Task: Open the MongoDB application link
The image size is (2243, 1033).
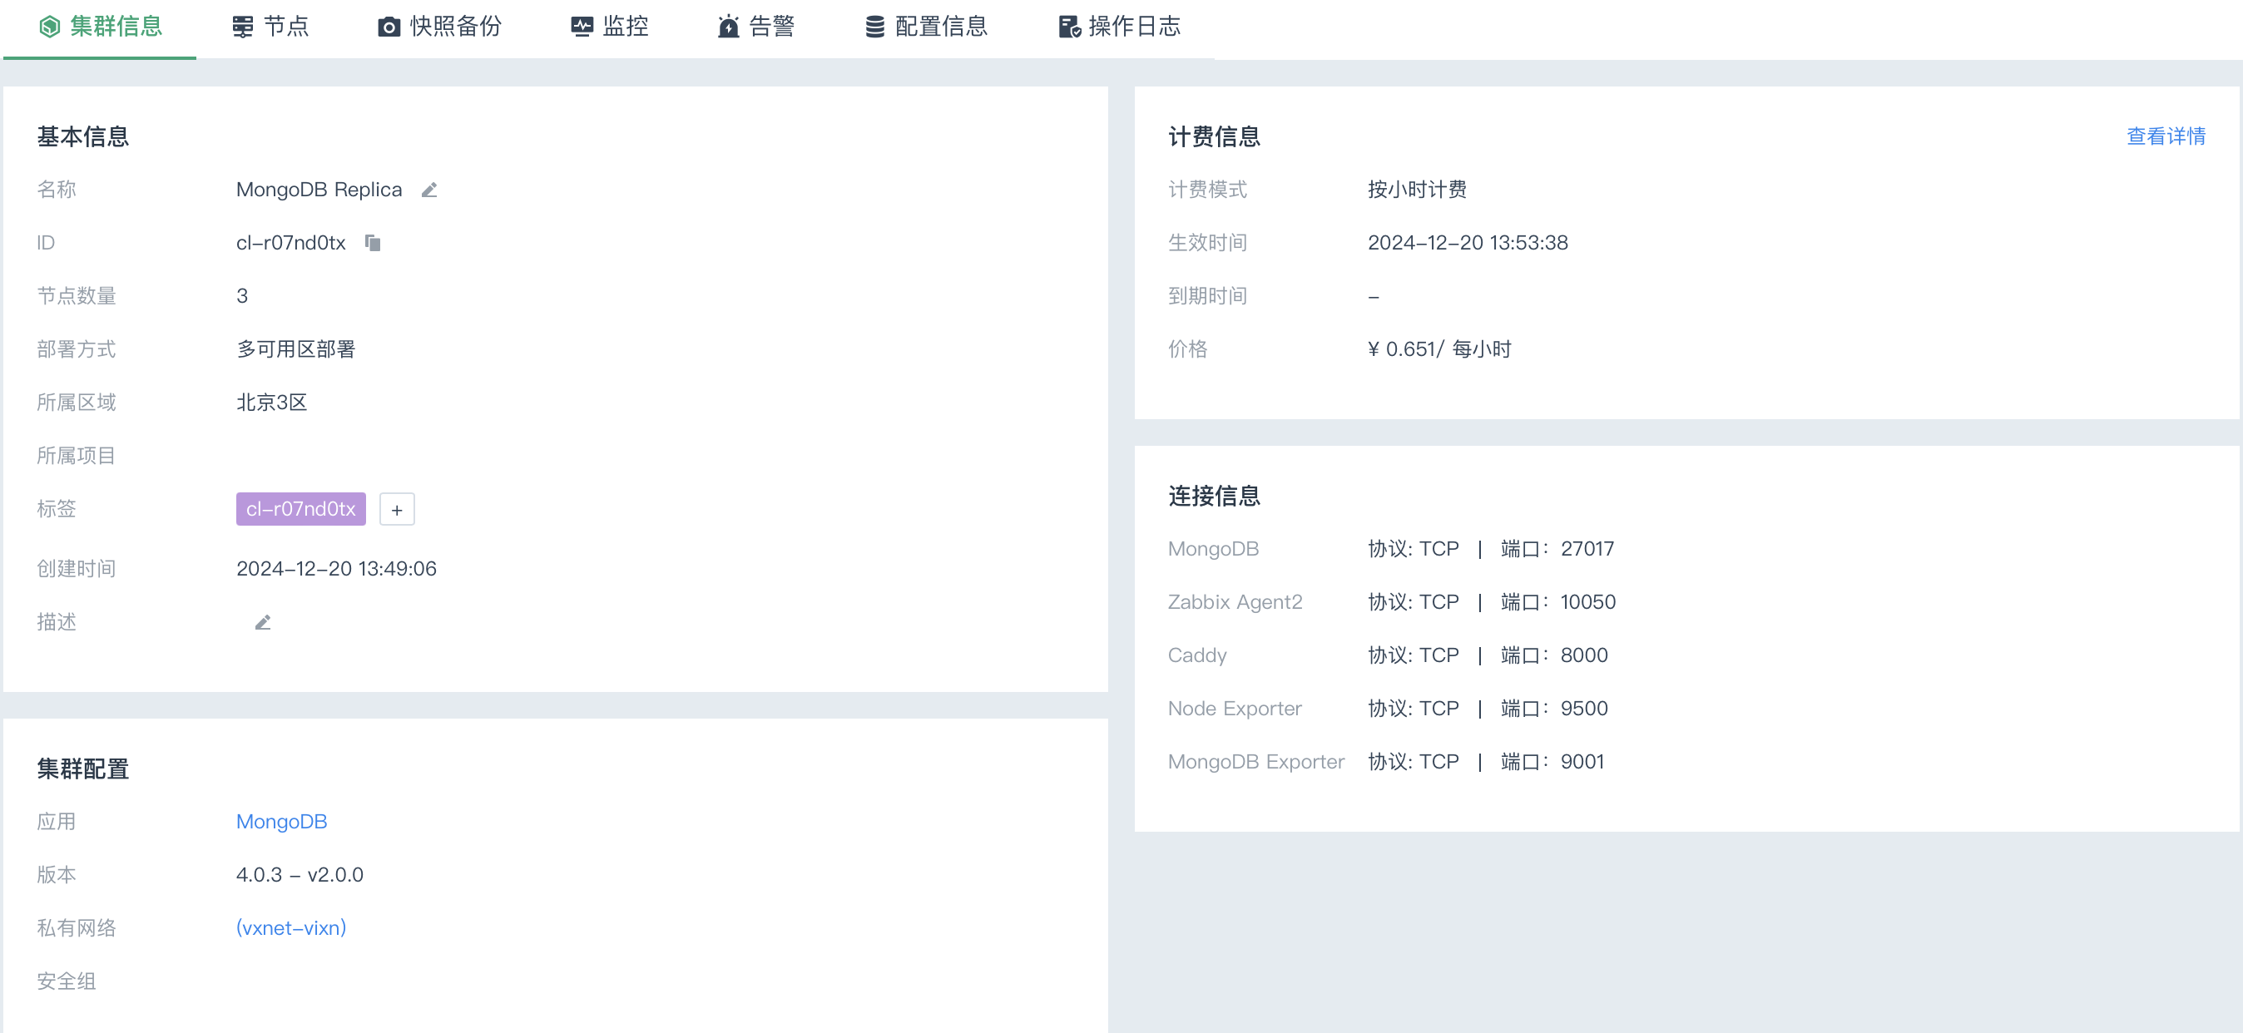Action: click(x=281, y=822)
